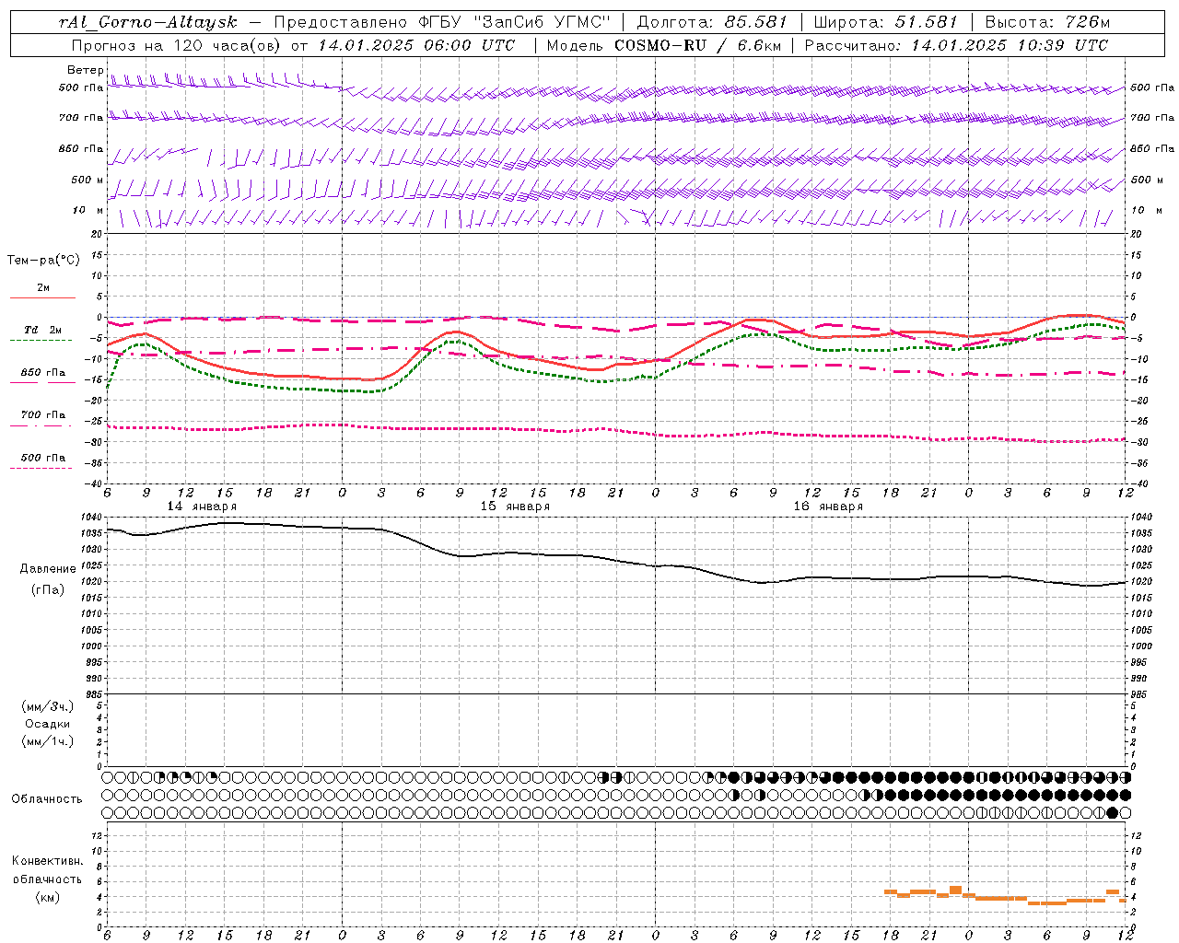Click the dotted line sample under 500 гПа legend
This screenshot has width=1179, height=943.
pyautogui.click(x=41, y=468)
